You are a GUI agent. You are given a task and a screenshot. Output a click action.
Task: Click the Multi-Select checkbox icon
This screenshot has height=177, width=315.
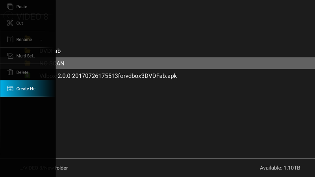tap(10, 56)
